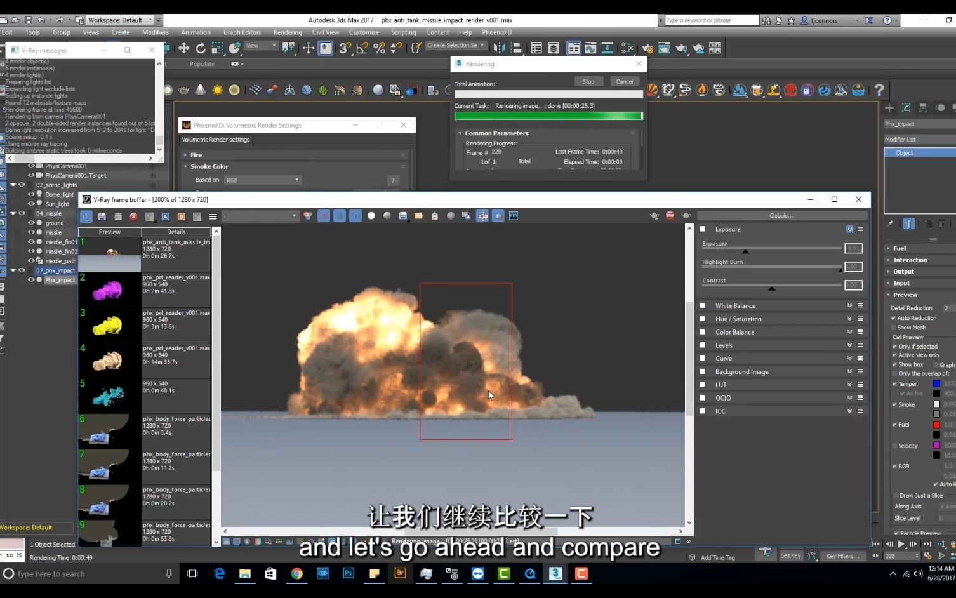The width and height of the screenshot is (956, 598).
Task: Open the Temperature color swatch in Preview
Action: click(936, 383)
